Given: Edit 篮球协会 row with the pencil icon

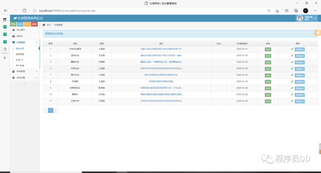Looking at the screenshot, I should coord(292,56).
